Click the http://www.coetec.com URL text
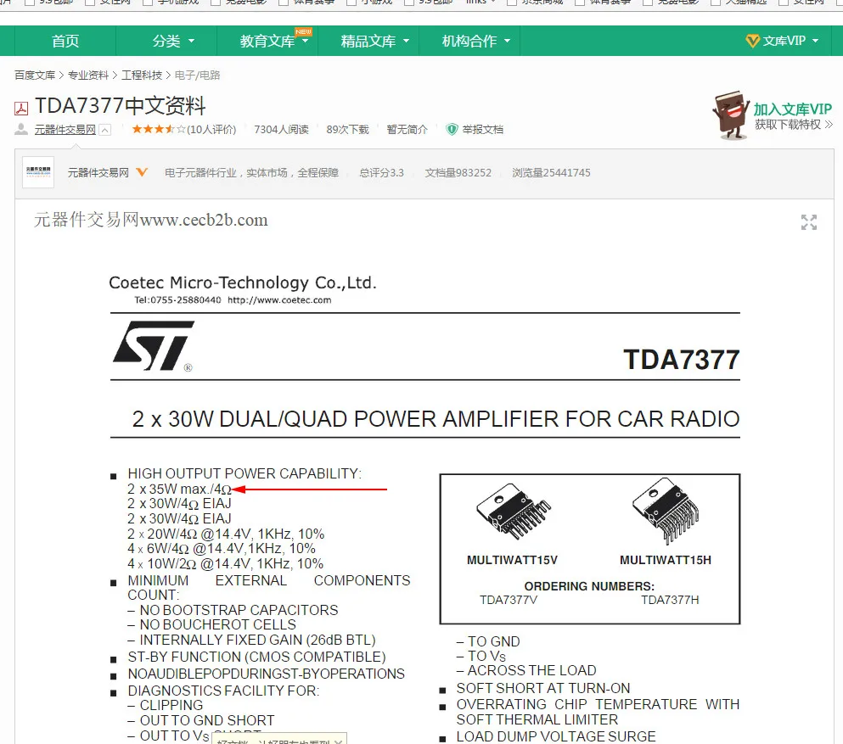Viewport: 843px width, 744px height. (279, 300)
